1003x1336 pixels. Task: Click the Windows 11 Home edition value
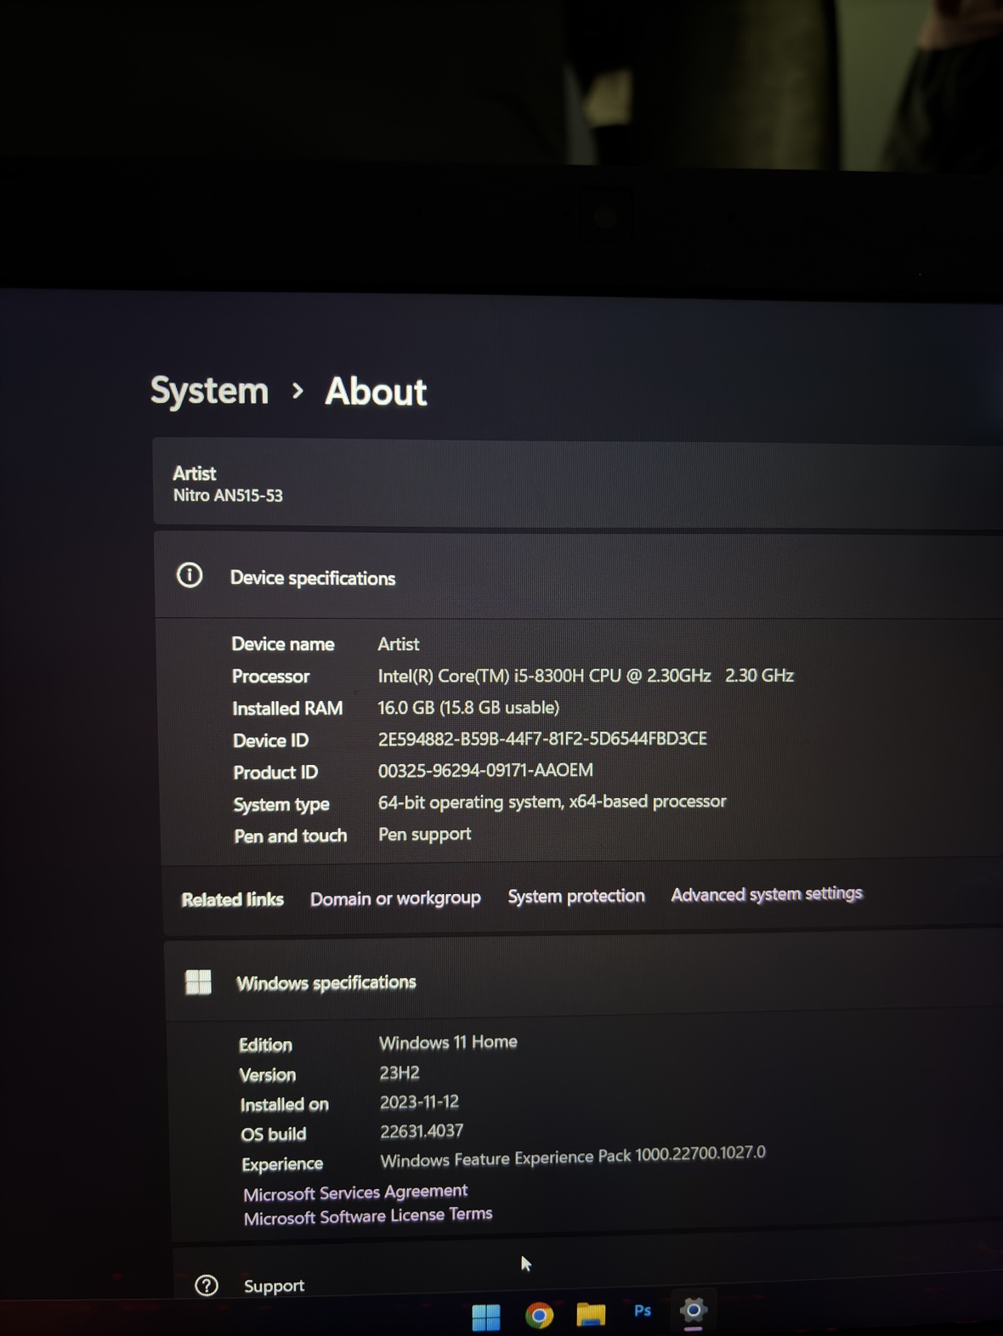tap(448, 1042)
